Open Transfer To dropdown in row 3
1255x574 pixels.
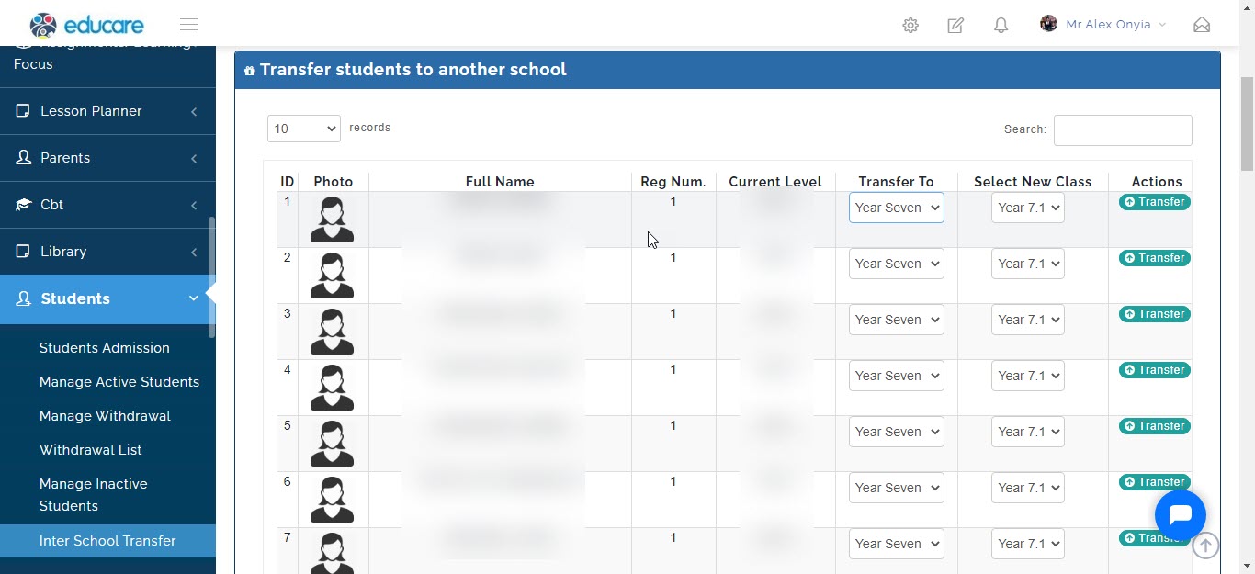tap(896, 320)
